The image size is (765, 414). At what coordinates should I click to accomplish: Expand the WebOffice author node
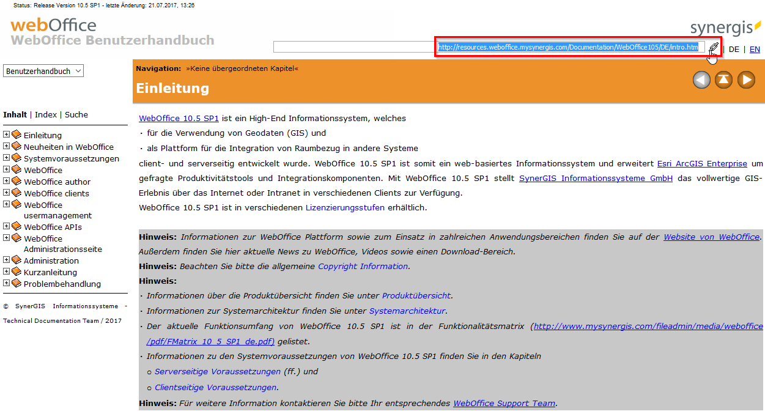pos(6,181)
